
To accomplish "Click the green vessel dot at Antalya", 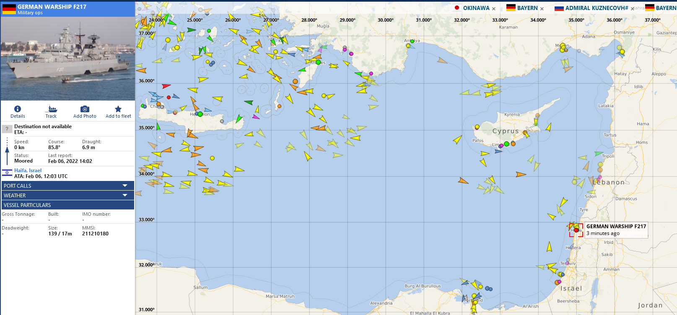I will tap(412, 41).
